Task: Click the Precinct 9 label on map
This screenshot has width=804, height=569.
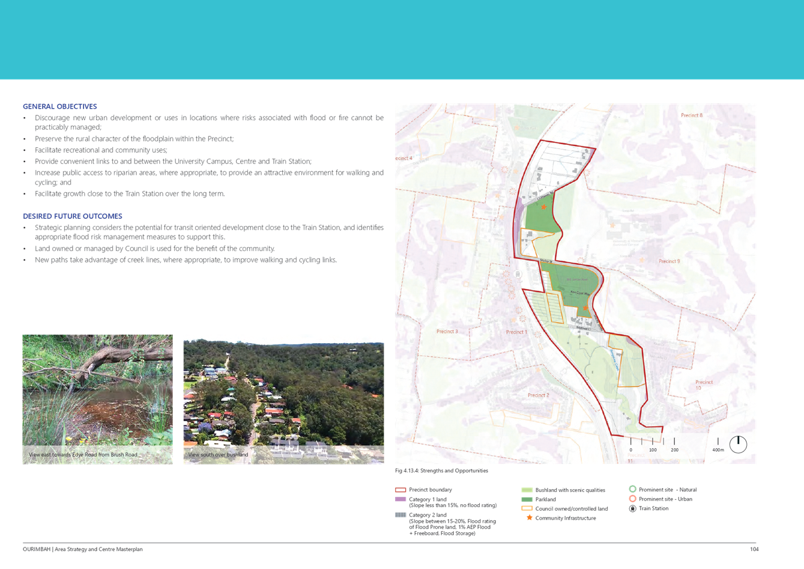Action: click(669, 261)
